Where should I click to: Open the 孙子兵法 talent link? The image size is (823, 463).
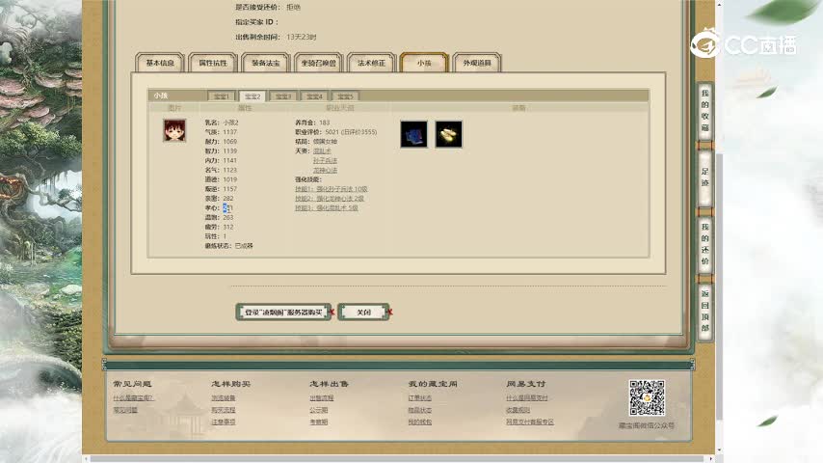pyautogui.click(x=325, y=160)
